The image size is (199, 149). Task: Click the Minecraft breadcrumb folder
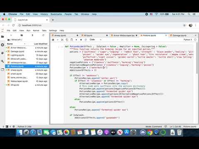[16, 40]
